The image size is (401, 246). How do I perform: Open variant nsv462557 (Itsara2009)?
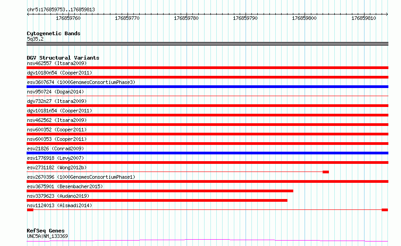pos(57,63)
